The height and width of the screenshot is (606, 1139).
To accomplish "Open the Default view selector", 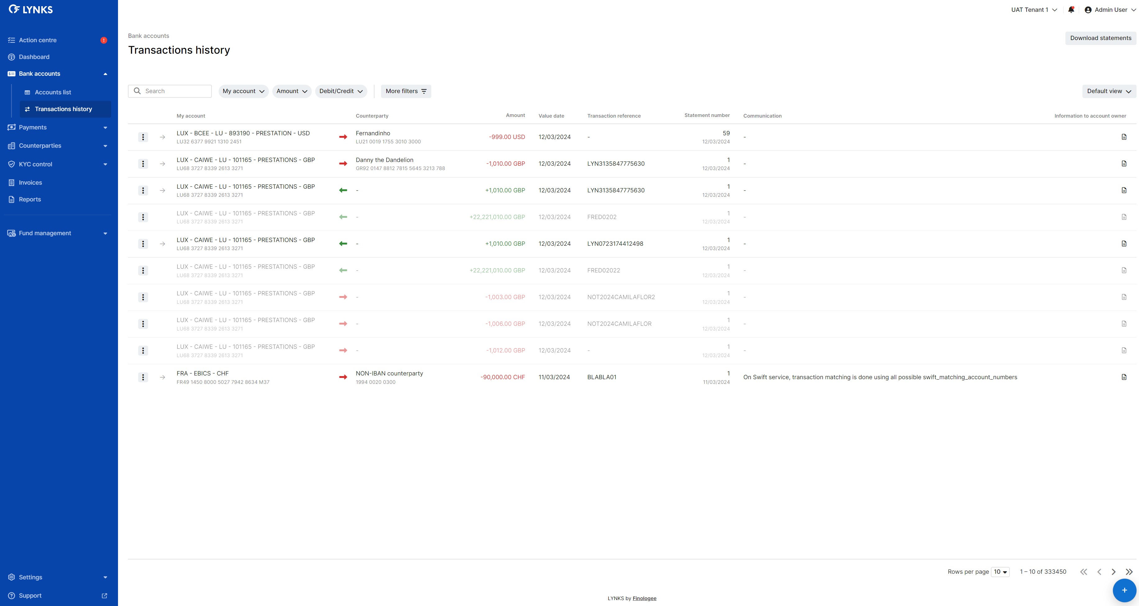I will point(1109,91).
